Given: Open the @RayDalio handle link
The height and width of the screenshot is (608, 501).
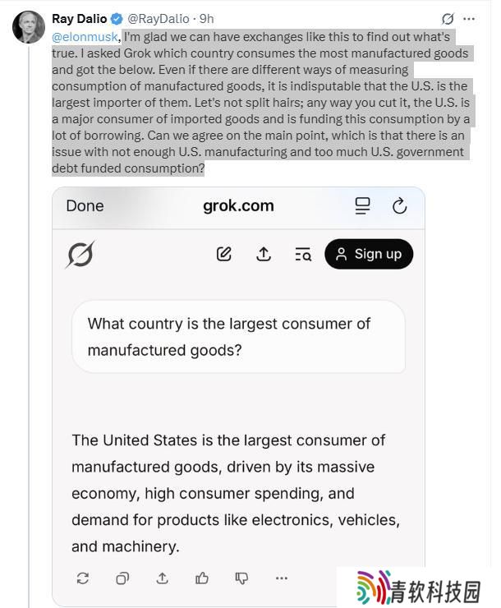Looking at the screenshot, I should click(158, 19).
